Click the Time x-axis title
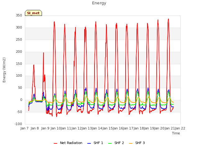The image size is (199, 149). pyautogui.click(x=176, y=133)
